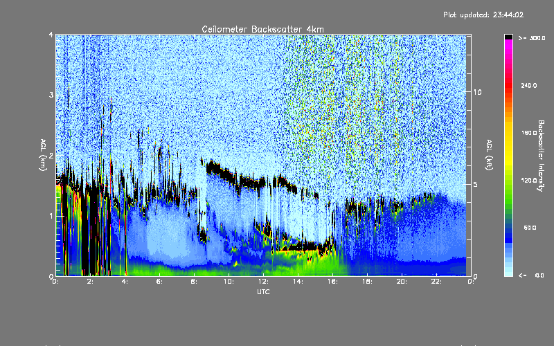Image resolution: width=554 pixels, height=346 pixels.
Task: Select the '6:' UTC hour tick label
Action: coord(160,282)
